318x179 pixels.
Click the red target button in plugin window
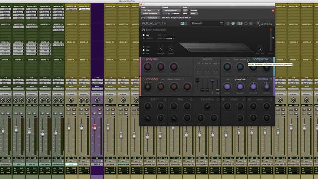click(273, 11)
